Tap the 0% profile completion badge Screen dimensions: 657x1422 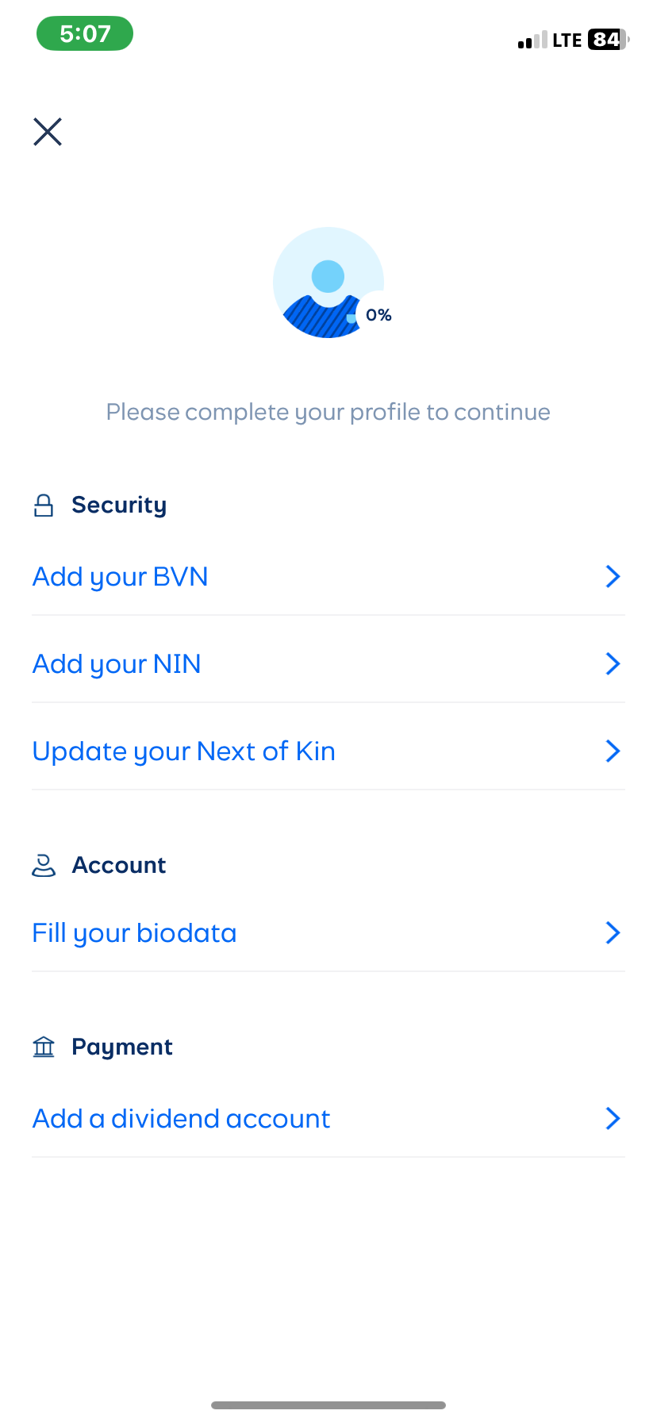point(378,315)
